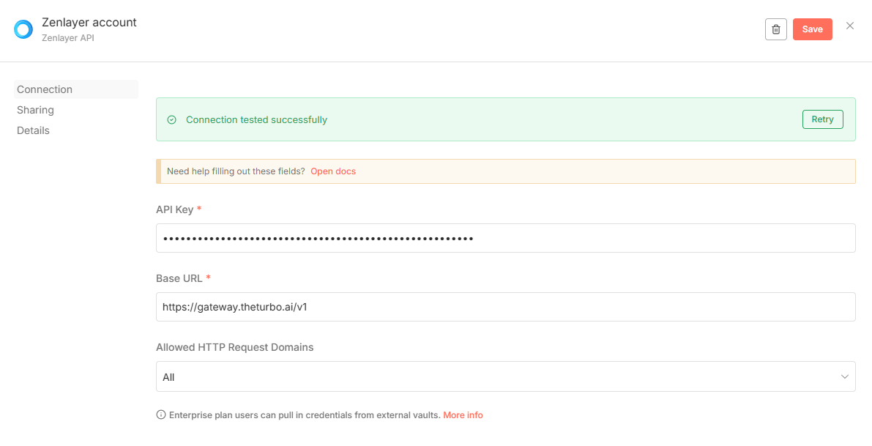Focus the API Key field
872x446 pixels.
[x=505, y=238]
